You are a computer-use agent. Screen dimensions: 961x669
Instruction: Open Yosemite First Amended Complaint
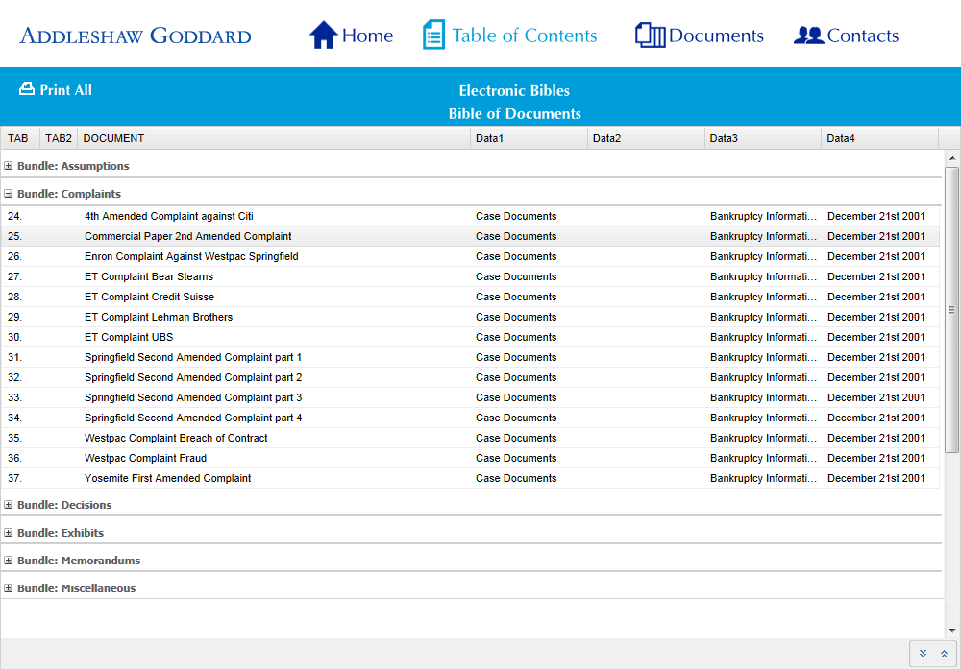pyautogui.click(x=168, y=479)
